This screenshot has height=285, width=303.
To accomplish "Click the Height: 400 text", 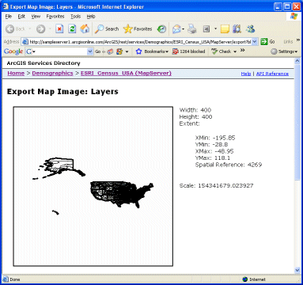I will pos(195,116).
